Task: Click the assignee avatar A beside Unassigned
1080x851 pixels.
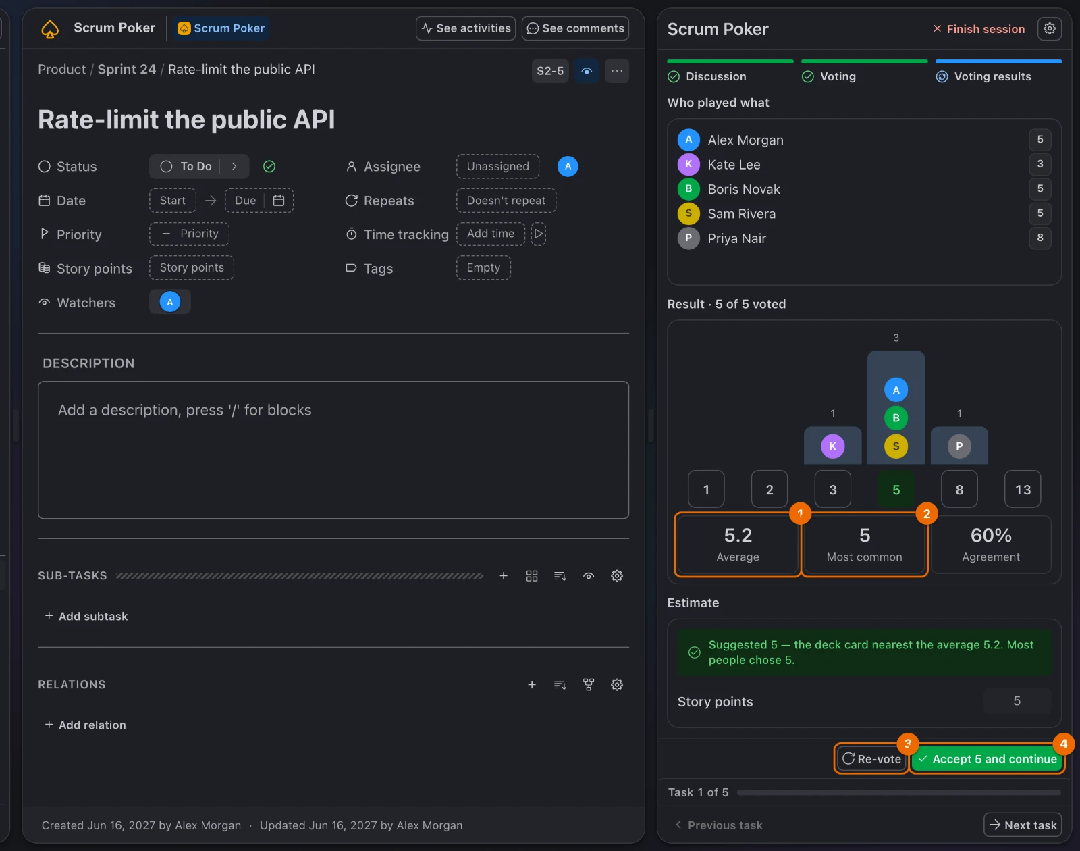Action: point(568,166)
